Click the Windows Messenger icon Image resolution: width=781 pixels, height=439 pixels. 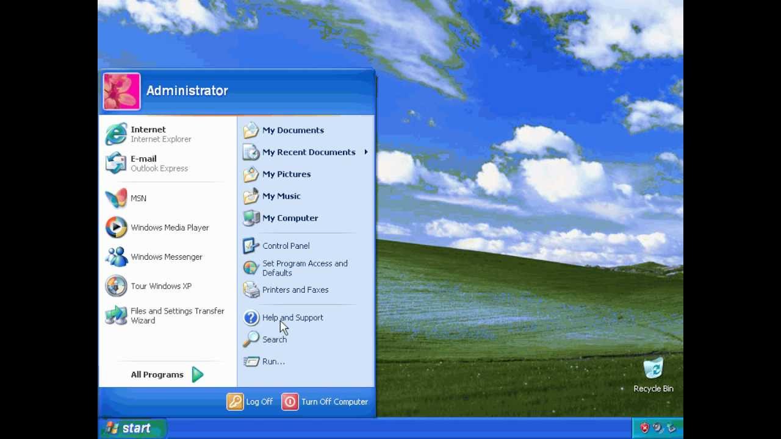point(116,257)
